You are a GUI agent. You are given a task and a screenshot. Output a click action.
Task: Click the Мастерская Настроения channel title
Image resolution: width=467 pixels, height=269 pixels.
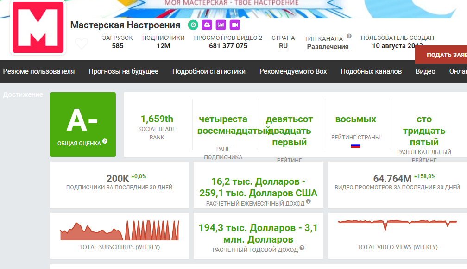pyautogui.click(x=125, y=25)
